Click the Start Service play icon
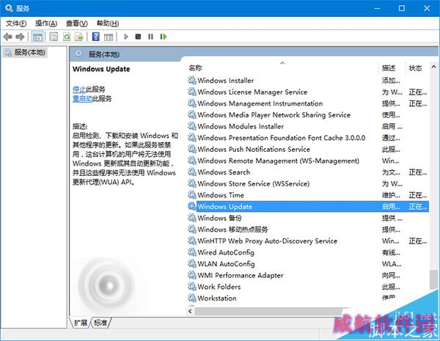Viewport: 440px width, 341px height. [126, 37]
